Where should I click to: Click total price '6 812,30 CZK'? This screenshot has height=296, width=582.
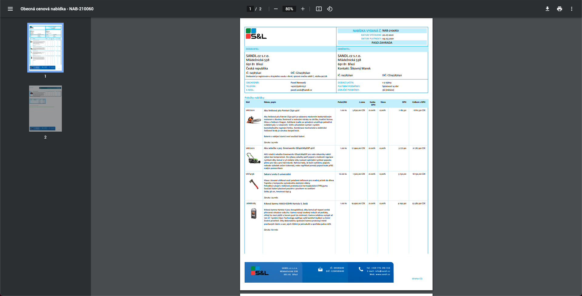[420, 110]
